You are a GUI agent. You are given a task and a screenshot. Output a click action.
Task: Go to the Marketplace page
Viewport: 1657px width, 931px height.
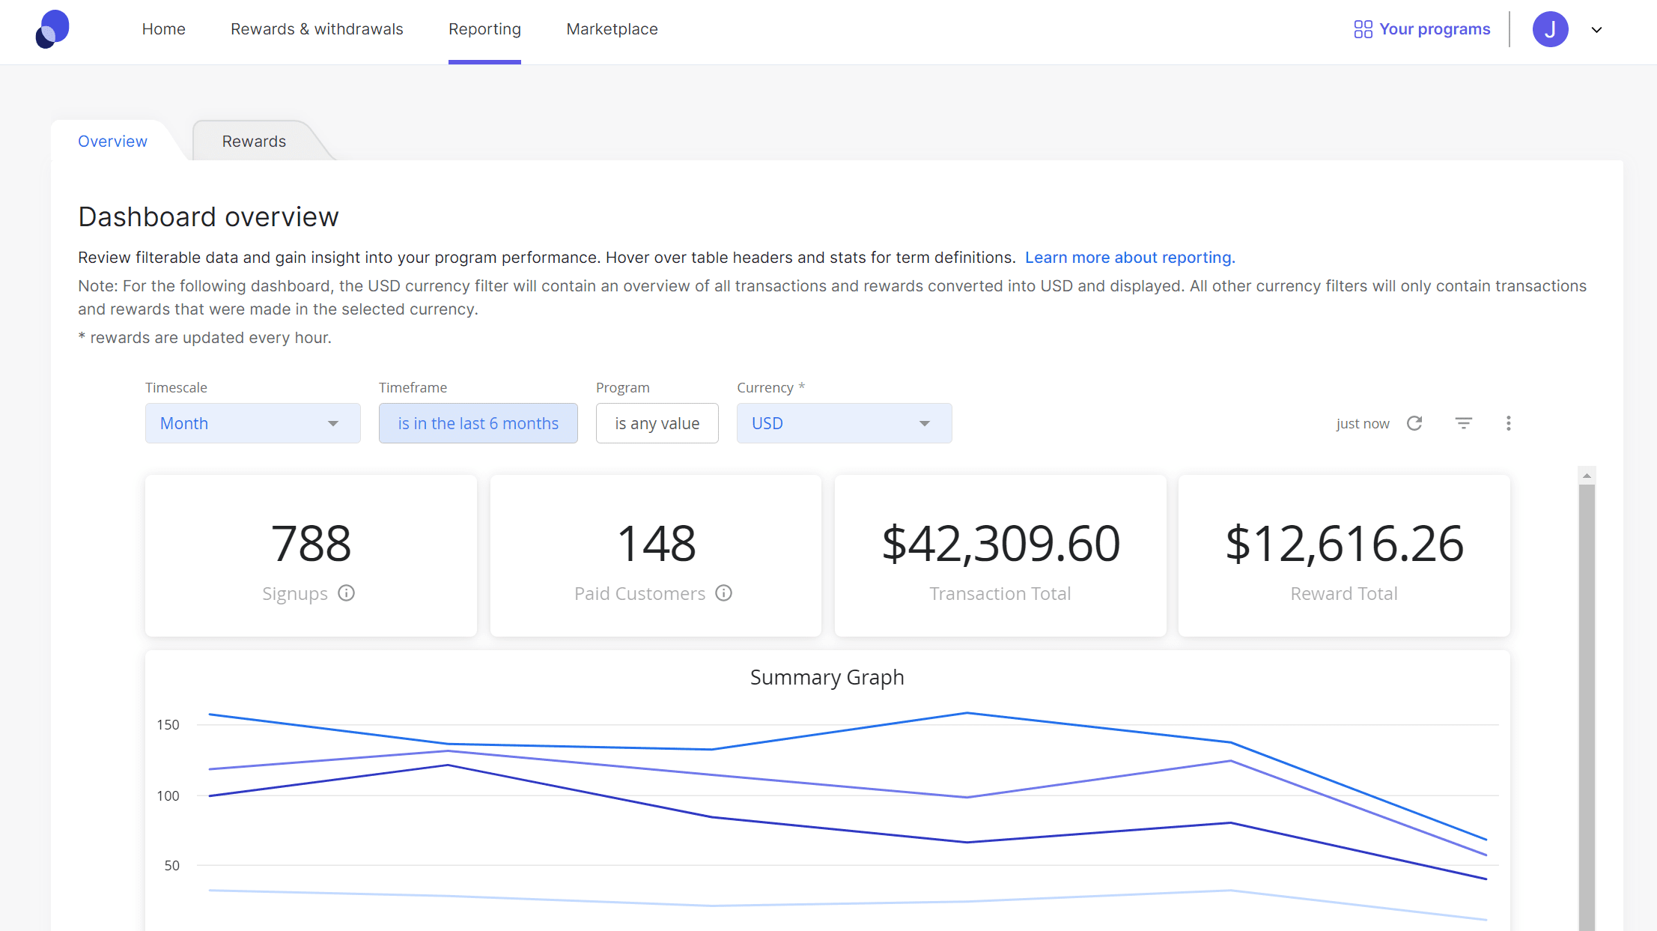pos(612,29)
